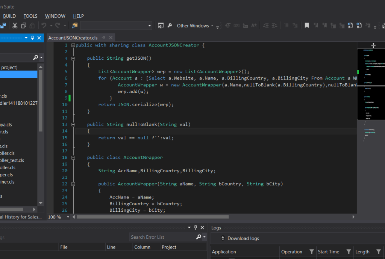Click the horizontal scrollbar under the editor
Viewport: 385px width, 259px height.
152,217
